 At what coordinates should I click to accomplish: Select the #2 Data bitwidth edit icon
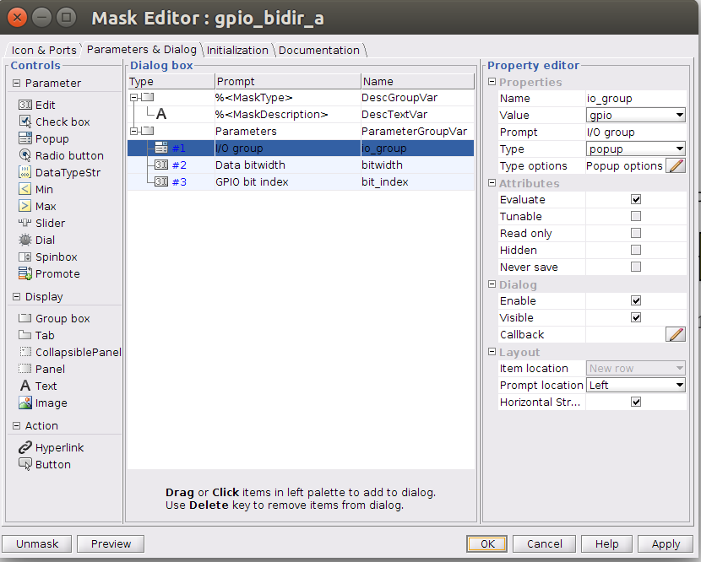point(161,165)
